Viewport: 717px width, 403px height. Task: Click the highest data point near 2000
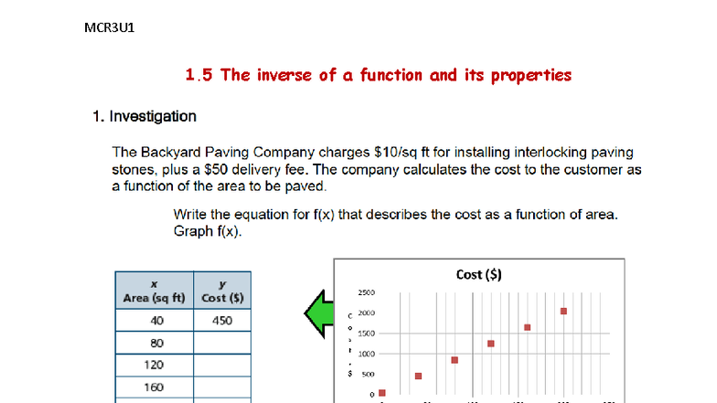[x=563, y=311]
